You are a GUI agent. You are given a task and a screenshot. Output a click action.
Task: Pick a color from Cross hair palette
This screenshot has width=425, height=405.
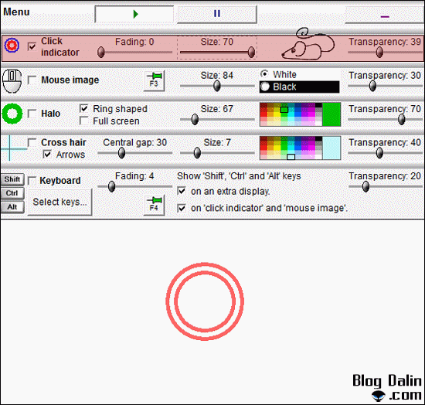click(x=291, y=148)
